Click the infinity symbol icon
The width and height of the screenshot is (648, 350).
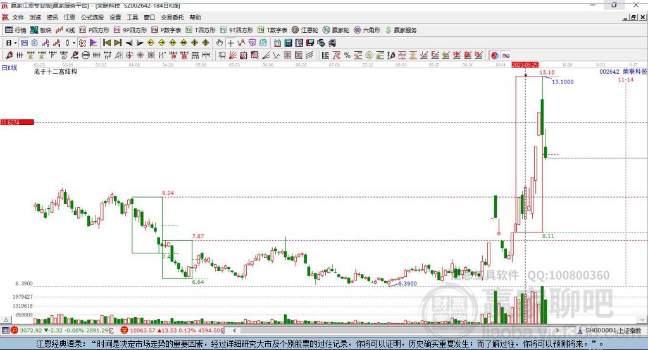[x=506, y=56]
